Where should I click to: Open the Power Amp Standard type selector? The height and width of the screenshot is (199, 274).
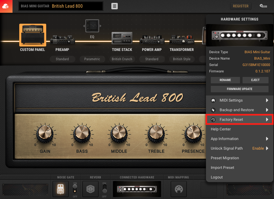[x=152, y=59]
